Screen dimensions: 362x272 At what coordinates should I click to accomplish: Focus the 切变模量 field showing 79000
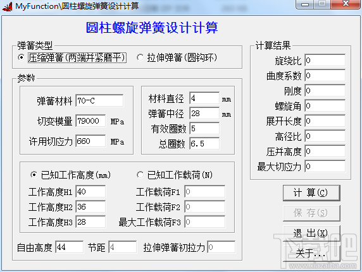(x=91, y=121)
